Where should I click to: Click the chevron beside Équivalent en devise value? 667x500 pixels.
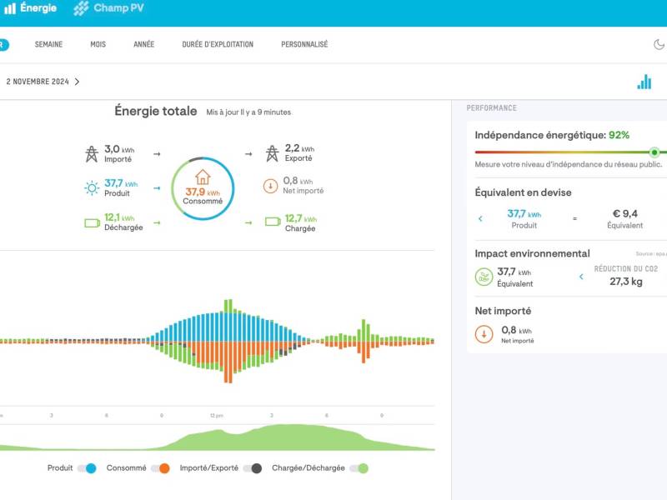[479, 217]
